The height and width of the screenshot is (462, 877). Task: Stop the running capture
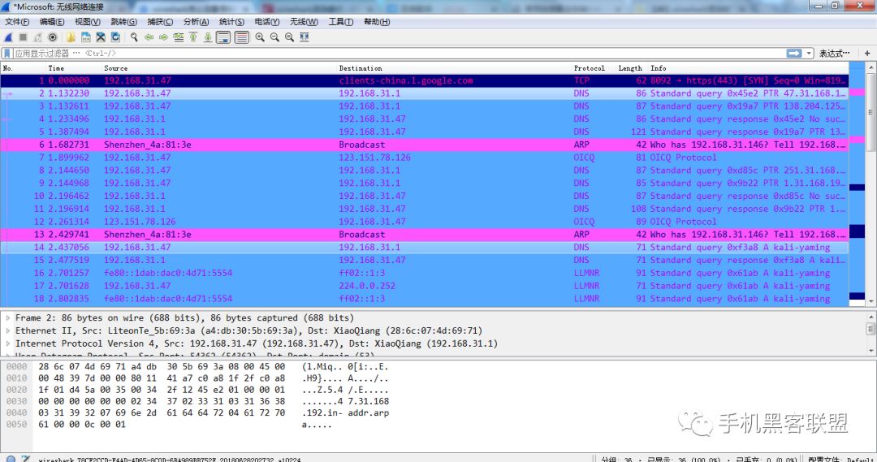pyautogui.click(x=23, y=37)
